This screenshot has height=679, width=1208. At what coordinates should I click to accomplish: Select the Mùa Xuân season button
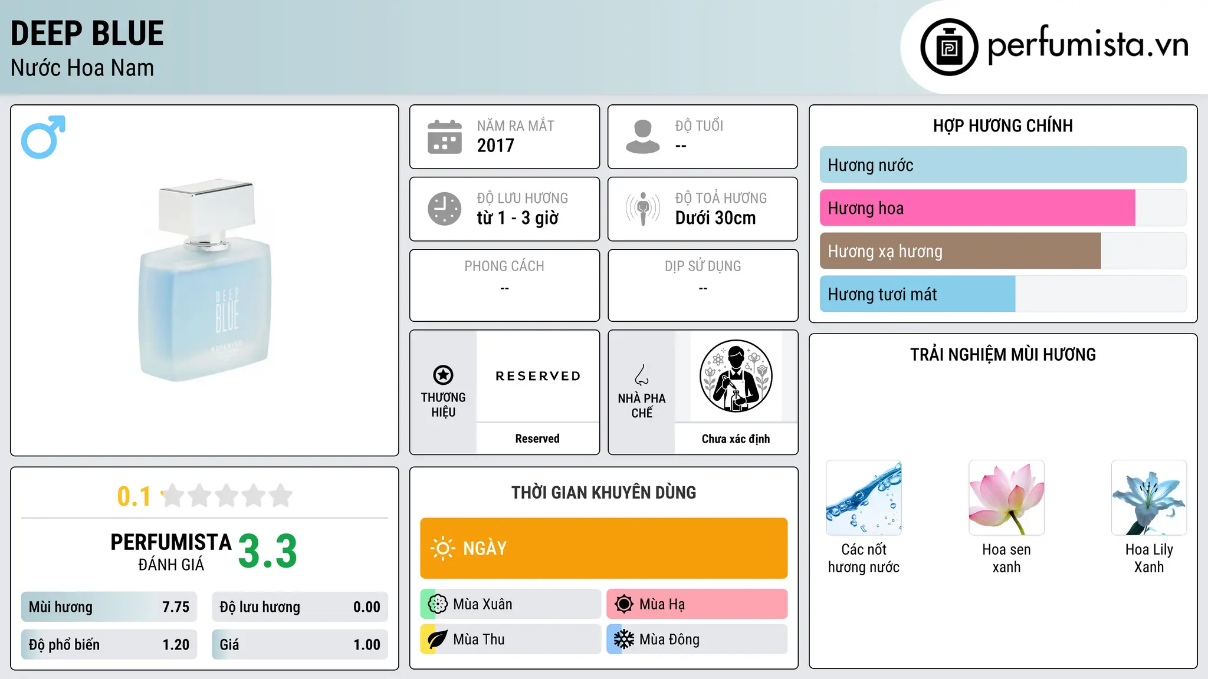(x=511, y=604)
